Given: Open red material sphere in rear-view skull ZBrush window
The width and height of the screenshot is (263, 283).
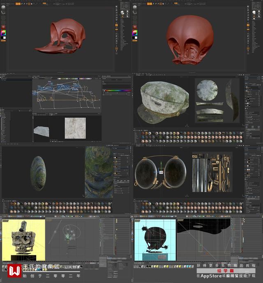Looking at the screenshot, I should [x=135, y=27].
